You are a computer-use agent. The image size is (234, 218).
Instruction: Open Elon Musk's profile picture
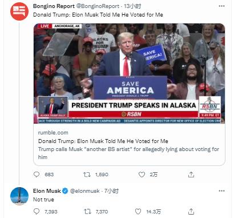(x=19, y=196)
